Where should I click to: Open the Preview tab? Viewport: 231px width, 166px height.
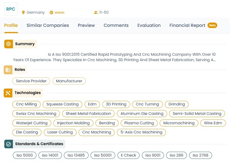[86, 25]
